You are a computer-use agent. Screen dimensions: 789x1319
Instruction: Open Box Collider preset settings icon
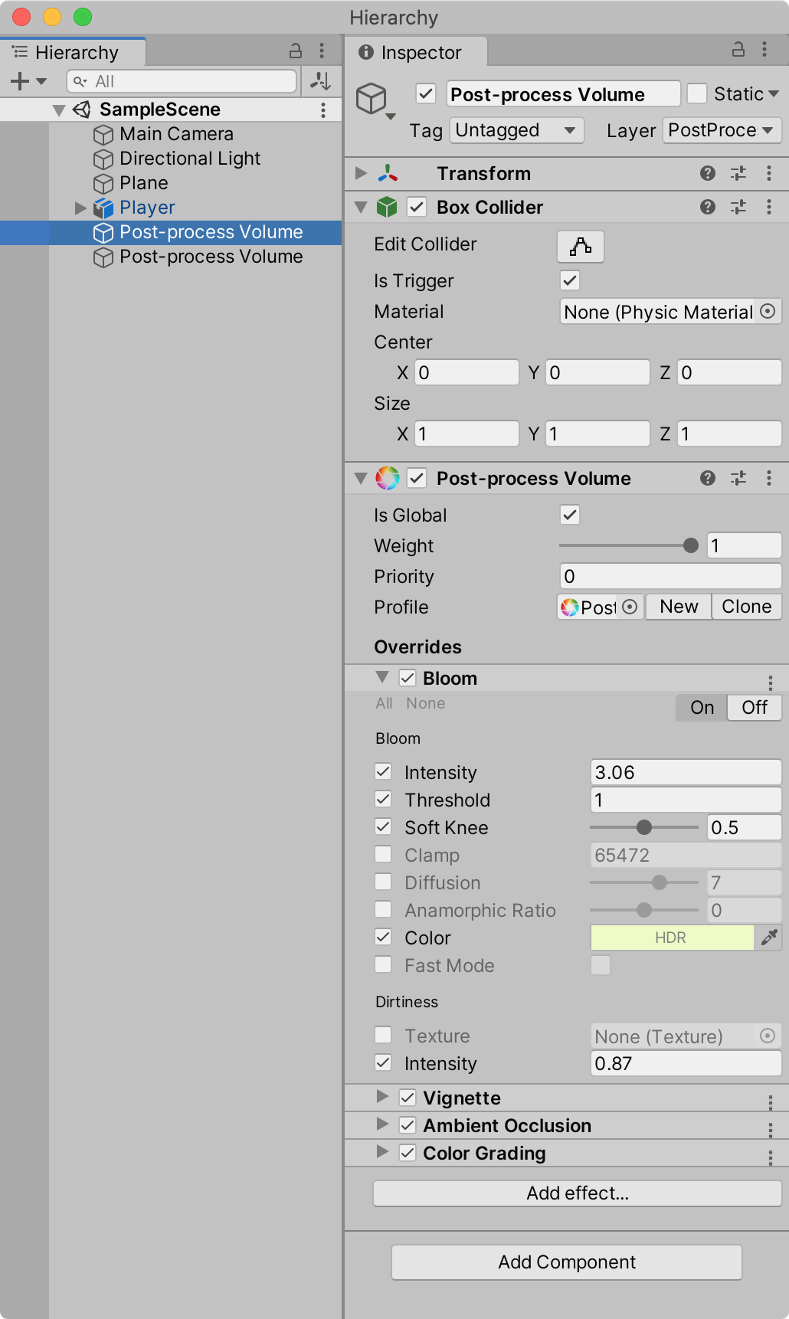(738, 207)
